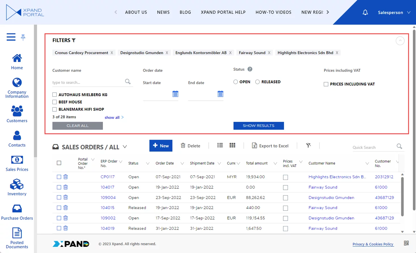Select the Released status radio button
This screenshot has height=253, width=416.
pos(257,82)
